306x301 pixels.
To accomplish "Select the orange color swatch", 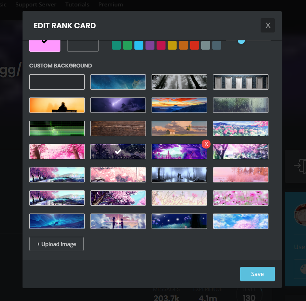I will [x=183, y=45].
